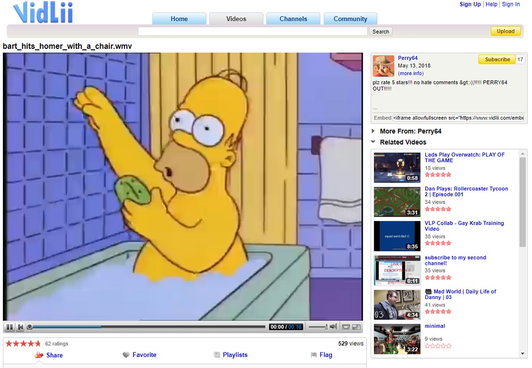Open the Channels tab
The image size is (532, 368).
293,19
